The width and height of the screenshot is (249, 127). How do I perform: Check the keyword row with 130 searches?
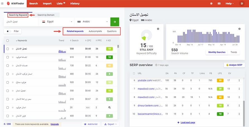(x=8, y=65)
